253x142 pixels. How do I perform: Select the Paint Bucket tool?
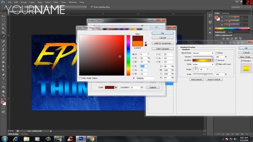(x=4, y=62)
